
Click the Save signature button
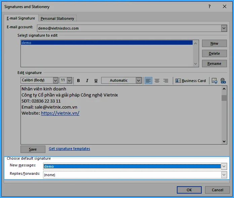[33, 149]
